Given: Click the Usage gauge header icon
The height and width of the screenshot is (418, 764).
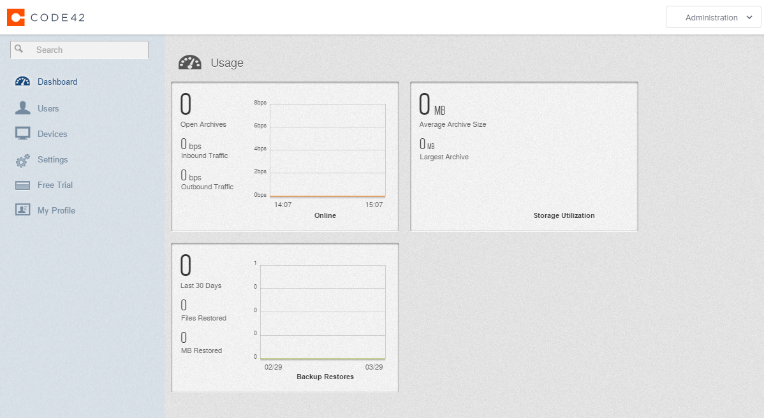Looking at the screenshot, I should pyautogui.click(x=190, y=63).
